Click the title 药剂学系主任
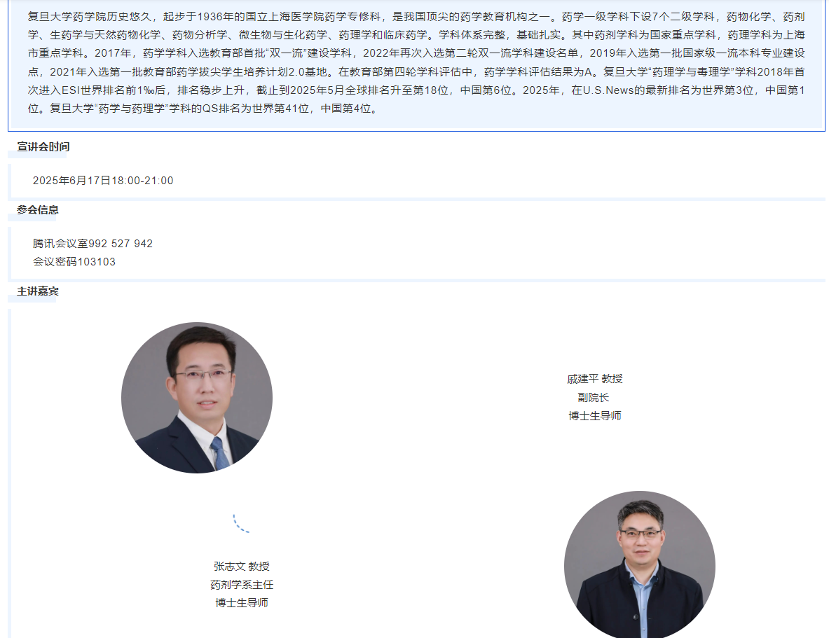Image resolution: width=829 pixels, height=638 pixels. (242, 585)
